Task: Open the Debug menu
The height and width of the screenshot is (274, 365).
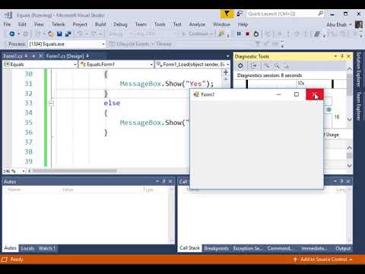Action: click(120, 24)
